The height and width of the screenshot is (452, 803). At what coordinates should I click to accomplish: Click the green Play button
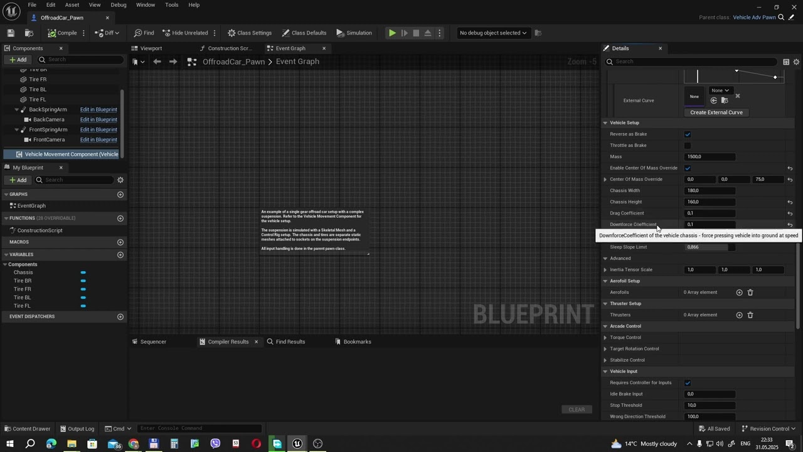point(392,33)
